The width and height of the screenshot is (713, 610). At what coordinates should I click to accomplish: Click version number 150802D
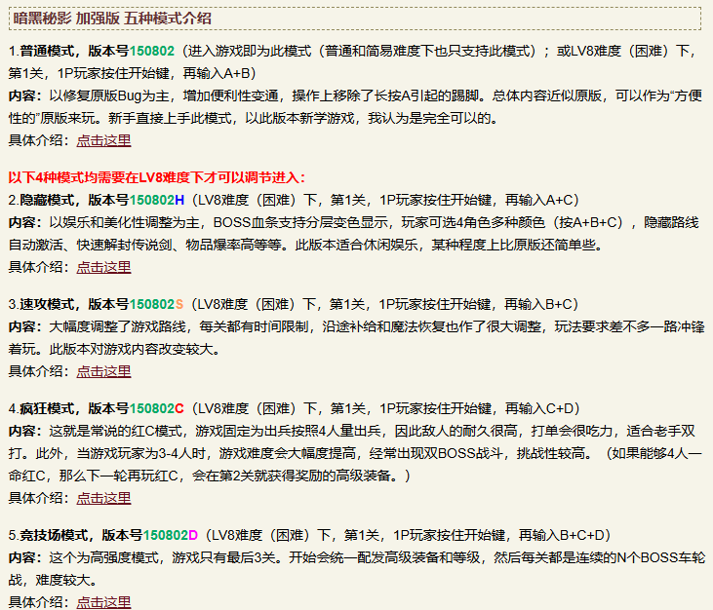pos(171,535)
